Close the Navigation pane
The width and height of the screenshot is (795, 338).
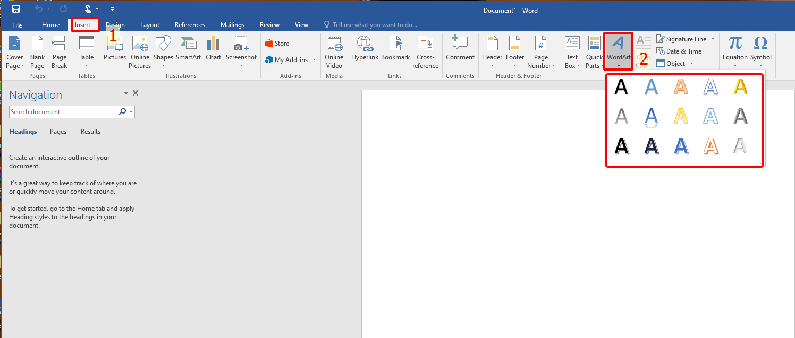pos(136,93)
